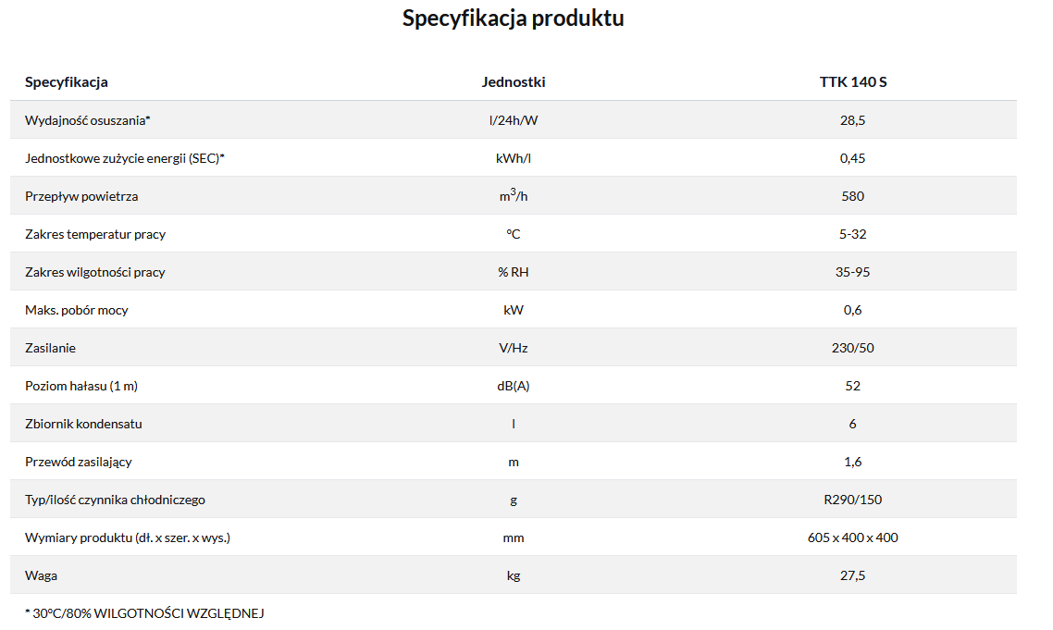Click the "30°C/80% WILGOTNOŚCI WZGLĘDNEJ" footnote
Viewport: 1053px width, 630px height.
click(x=148, y=612)
